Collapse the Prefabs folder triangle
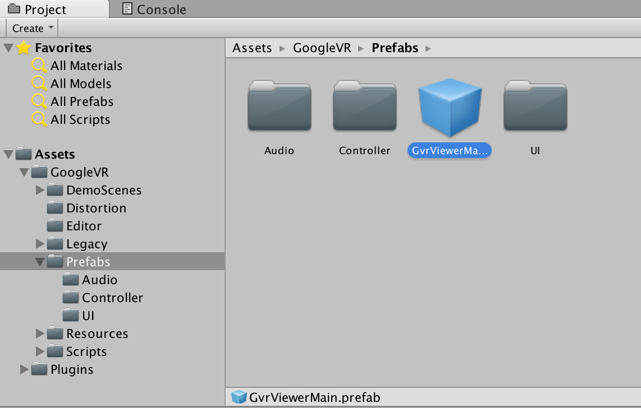Image resolution: width=641 pixels, height=408 pixels. pyautogui.click(x=40, y=262)
